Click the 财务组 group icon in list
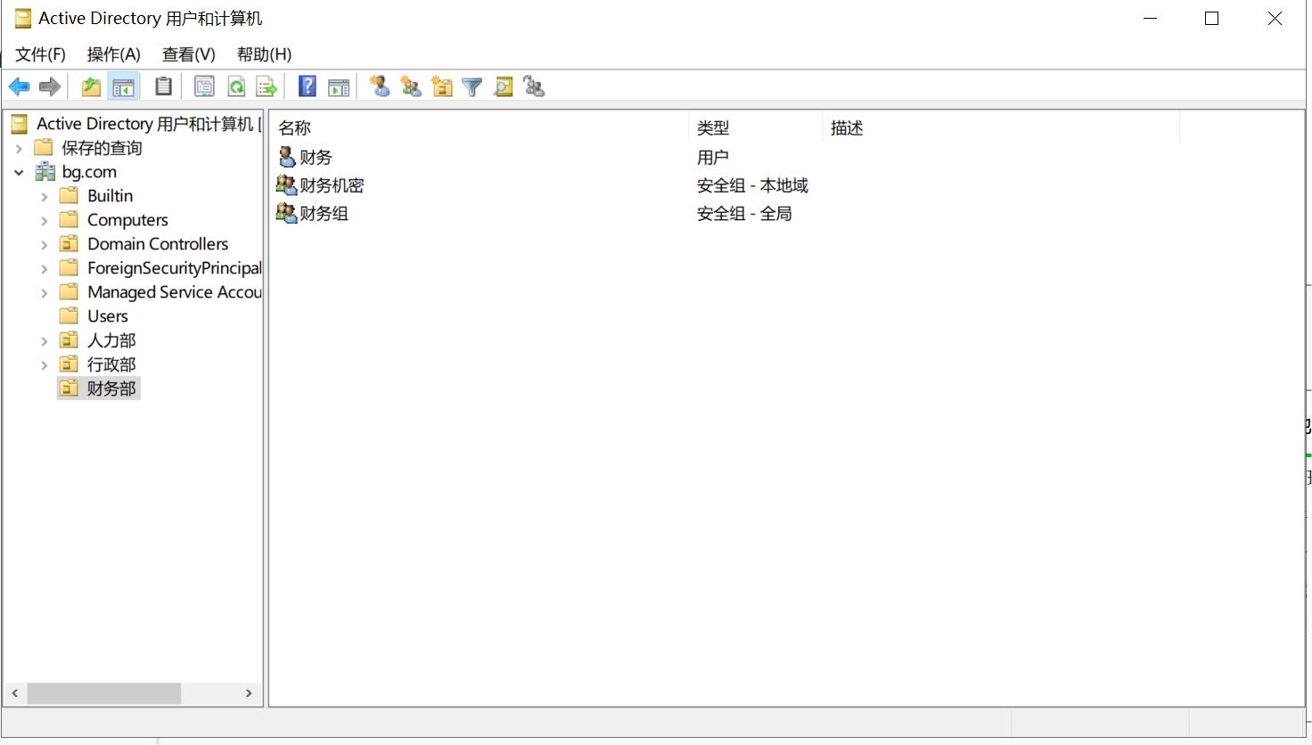This screenshot has width=1312, height=745. pos(286,213)
